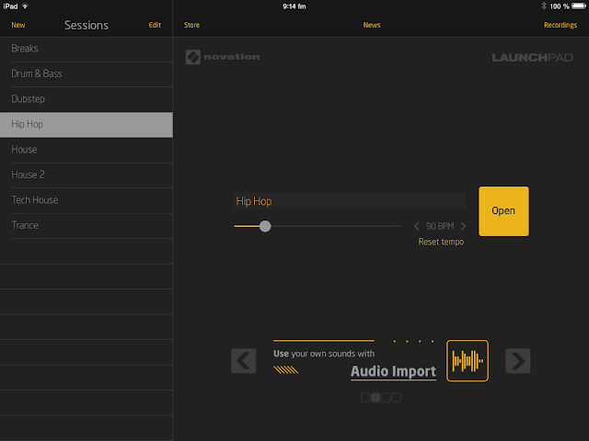The width and height of the screenshot is (589, 441).
Task: Go to the next promo banner
Action: (517, 361)
